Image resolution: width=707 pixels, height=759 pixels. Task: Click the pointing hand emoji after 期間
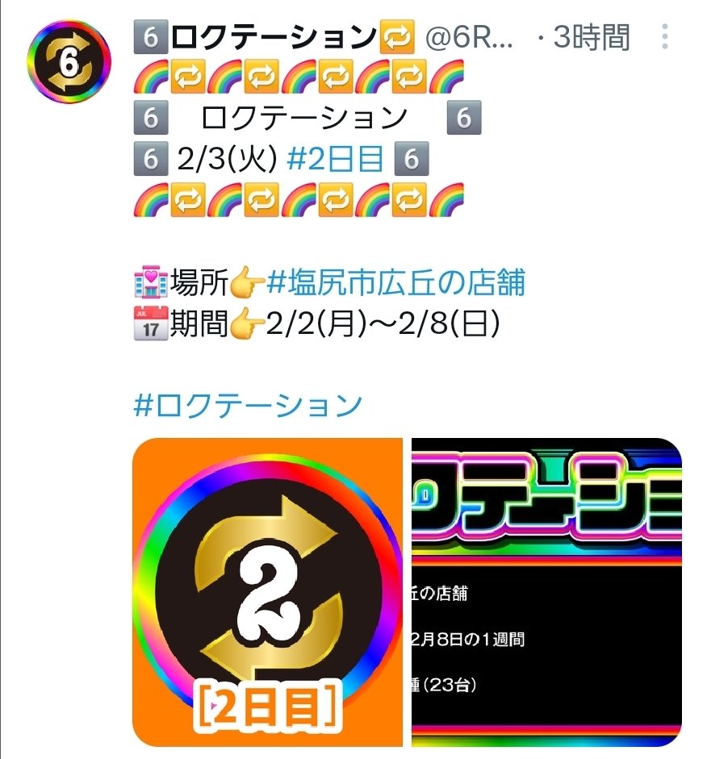[x=247, y=323]
